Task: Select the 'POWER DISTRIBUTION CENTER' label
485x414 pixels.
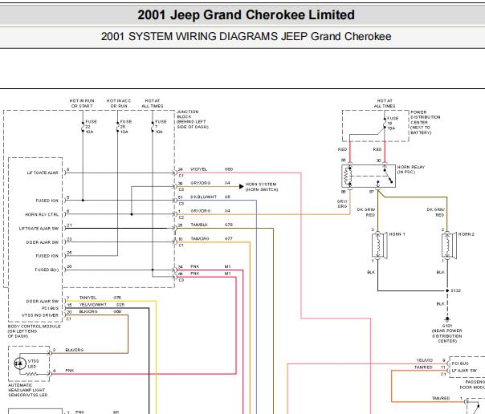Action: [x=426, y=122]
